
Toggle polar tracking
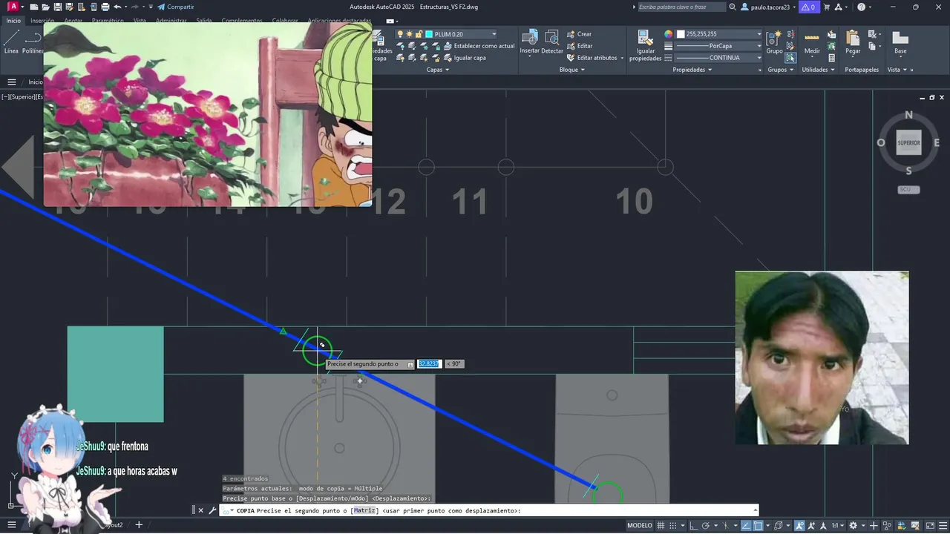coord(706,525)
